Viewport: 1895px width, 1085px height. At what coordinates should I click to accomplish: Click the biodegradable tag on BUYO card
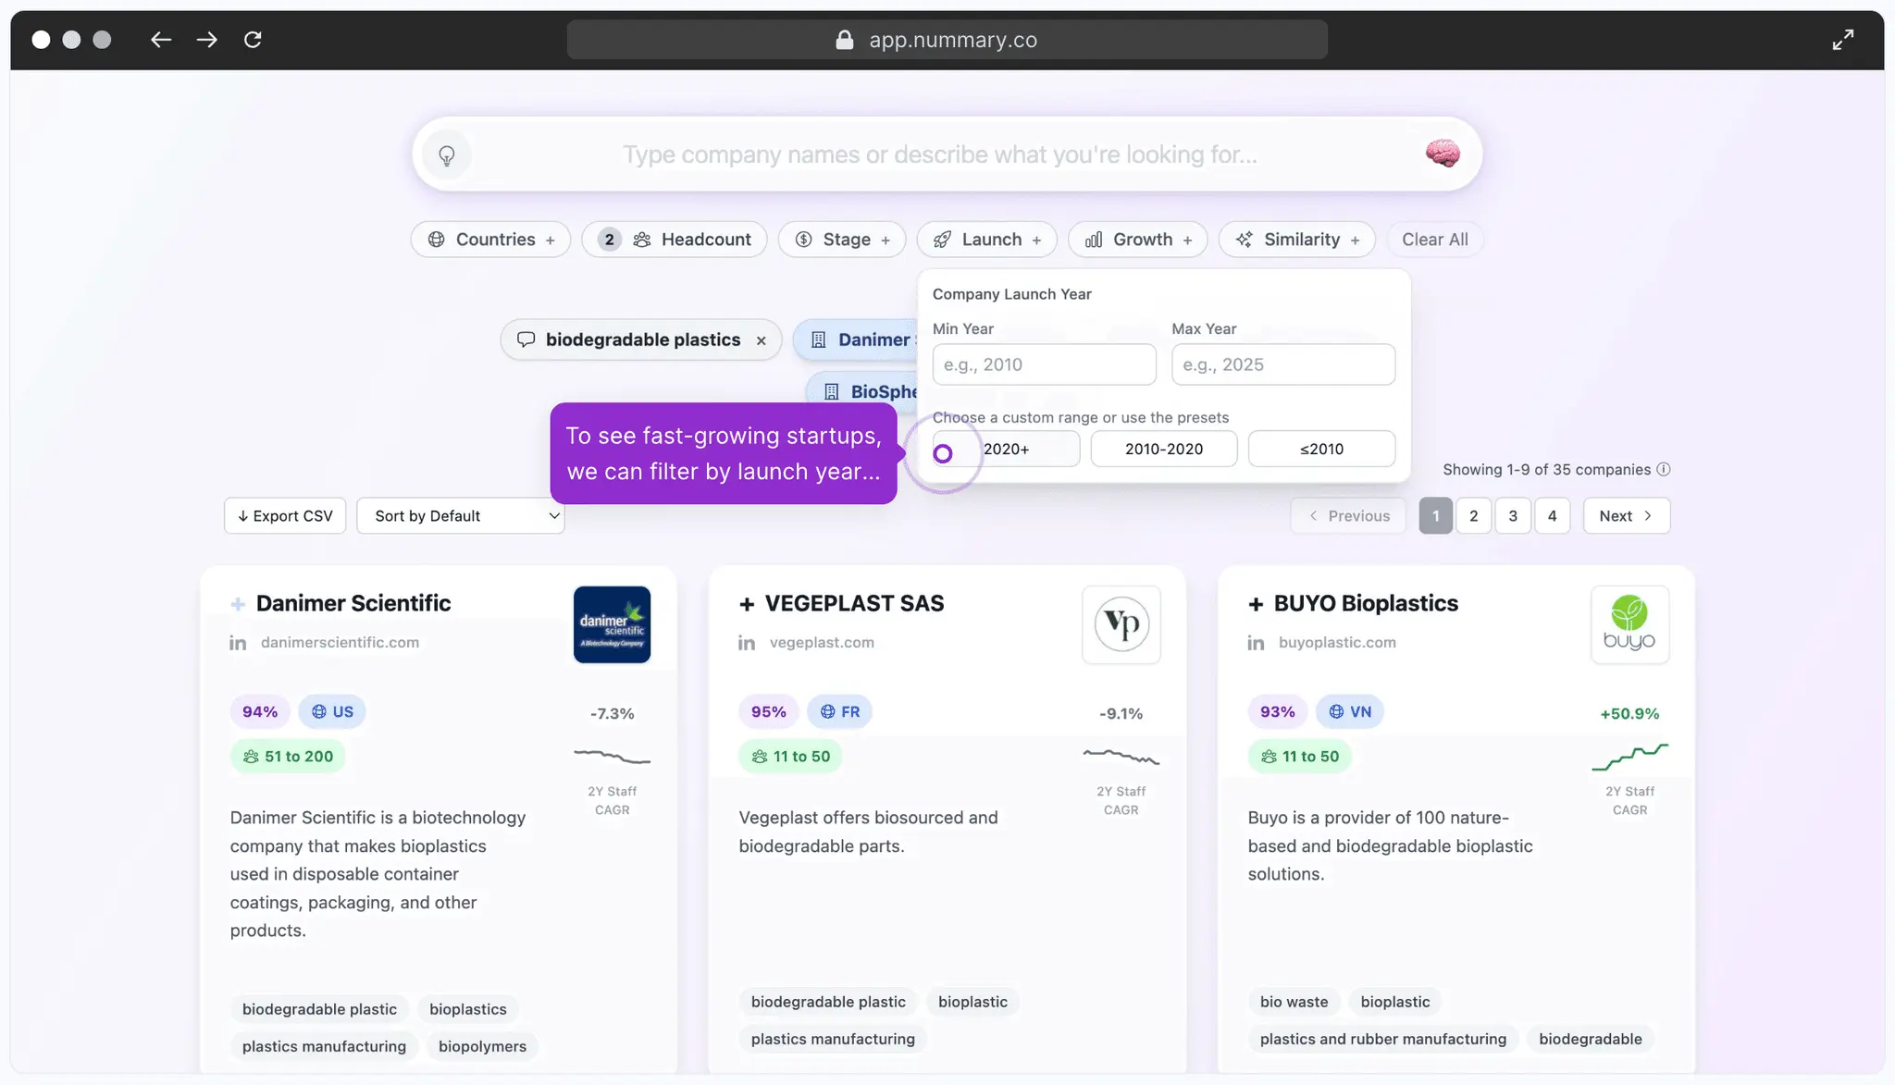1590,1039
